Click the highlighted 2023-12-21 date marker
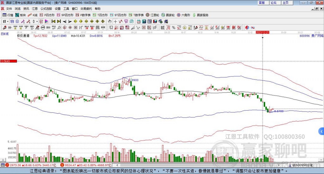 262,32
